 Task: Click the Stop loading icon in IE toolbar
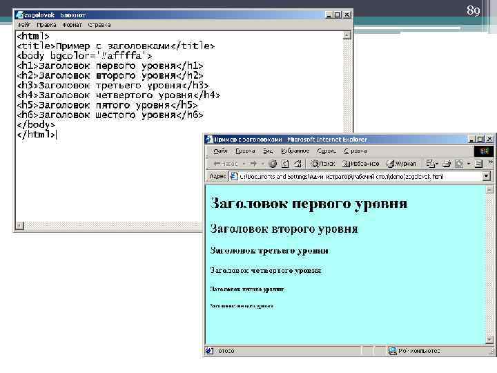tap(273, 164)
